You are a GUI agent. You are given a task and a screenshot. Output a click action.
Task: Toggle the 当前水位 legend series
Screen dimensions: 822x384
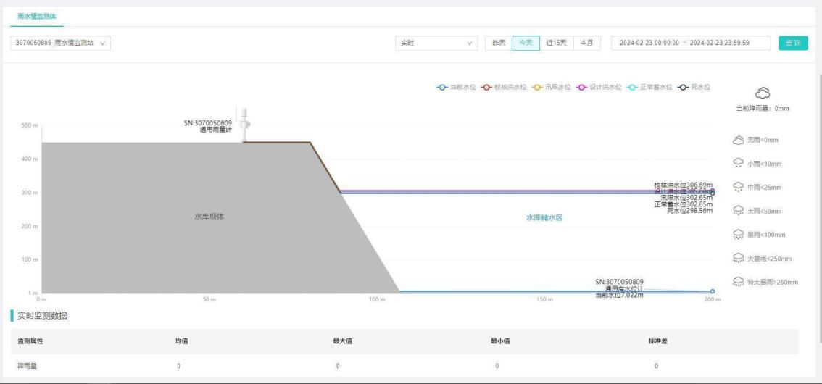pyautogui.click(x=457, y=87)
